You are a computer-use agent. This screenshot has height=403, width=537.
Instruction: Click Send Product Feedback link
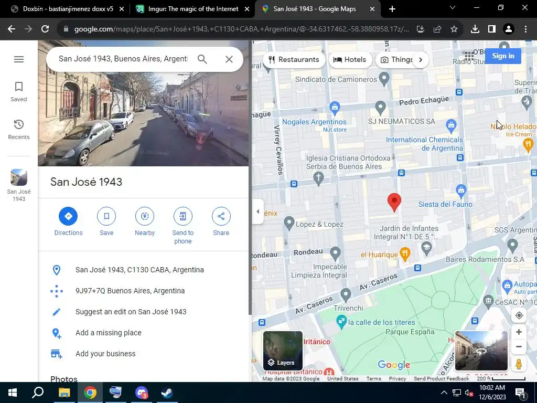coord(441,379)
